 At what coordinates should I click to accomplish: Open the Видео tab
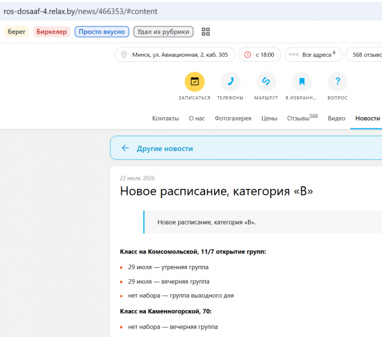[336, 118]
